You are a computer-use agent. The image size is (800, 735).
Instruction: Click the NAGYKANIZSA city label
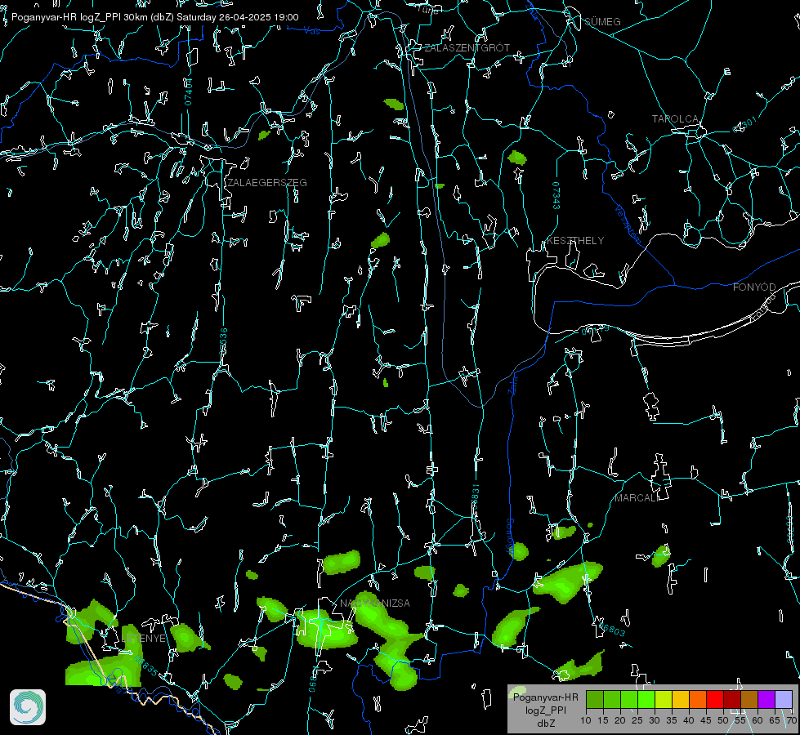pos(374,604)
